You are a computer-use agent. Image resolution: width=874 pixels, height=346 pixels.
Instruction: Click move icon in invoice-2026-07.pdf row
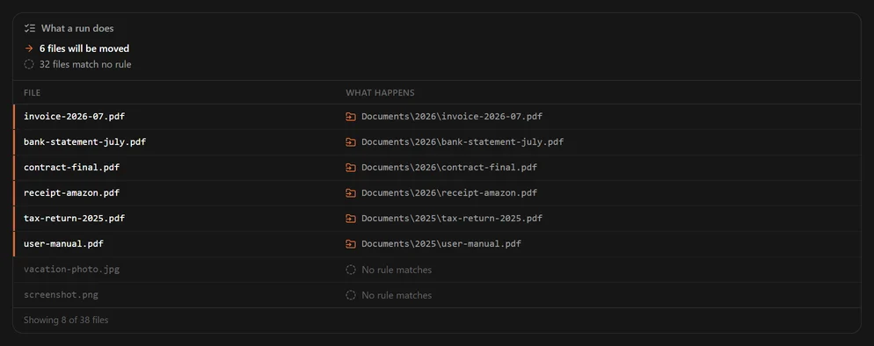point(351,117)
